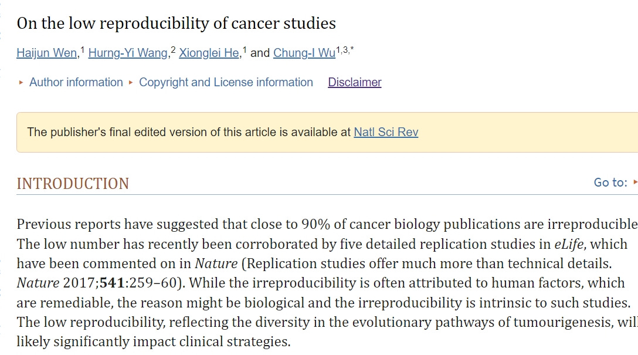
Task: Expand Copyright and License information
Action: point(226,82)
